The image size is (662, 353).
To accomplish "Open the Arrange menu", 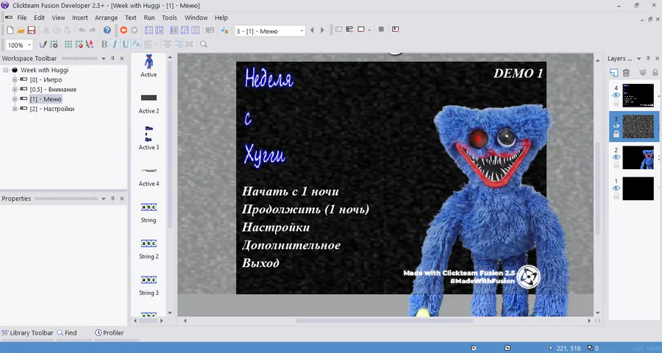I will (x=106, y=18).
